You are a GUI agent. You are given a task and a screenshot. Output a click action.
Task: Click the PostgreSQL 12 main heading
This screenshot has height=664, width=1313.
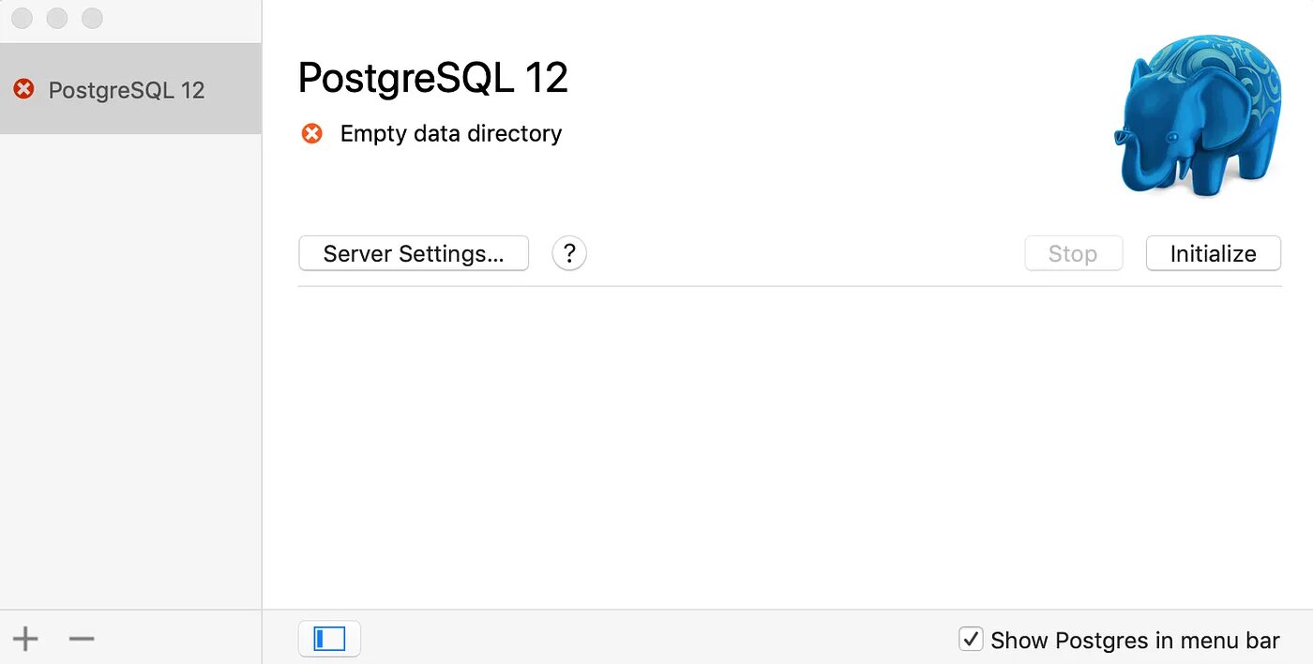pyautogui.click(x=433, y=78)
